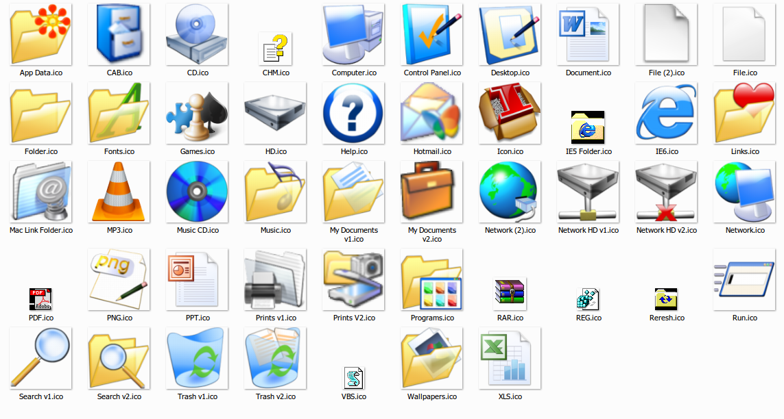Open the PNG.ico image file icon

point(119,280)
